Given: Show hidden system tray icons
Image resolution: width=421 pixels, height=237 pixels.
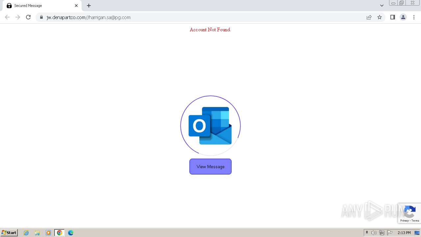Looking at the screenshot, I should (367, 232).
